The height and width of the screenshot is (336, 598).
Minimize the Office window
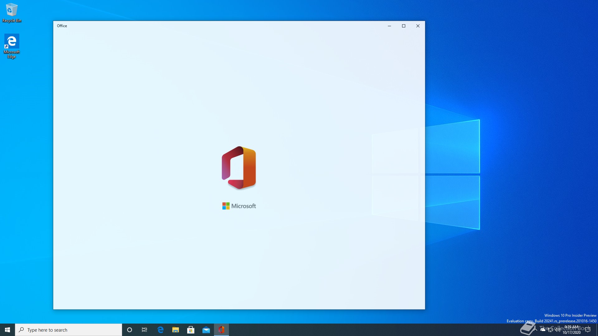click(x=389, y=26)
